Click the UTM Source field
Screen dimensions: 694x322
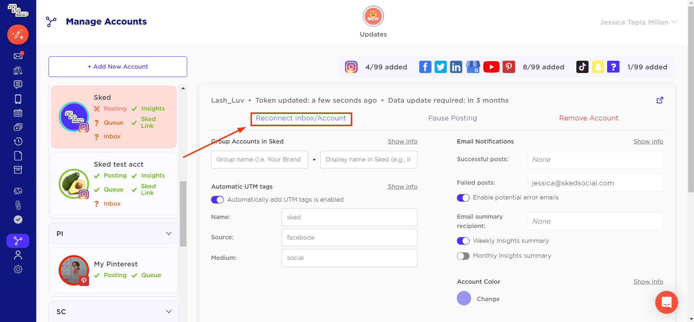click(349, 237)
